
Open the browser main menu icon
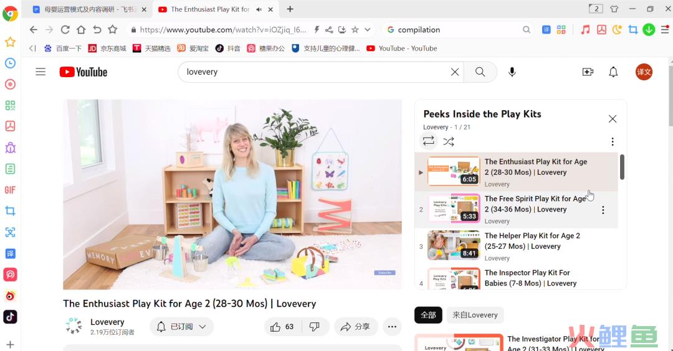point(665,30)
